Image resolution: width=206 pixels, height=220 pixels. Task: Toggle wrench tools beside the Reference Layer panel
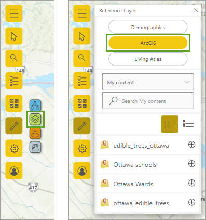point(82,126)
